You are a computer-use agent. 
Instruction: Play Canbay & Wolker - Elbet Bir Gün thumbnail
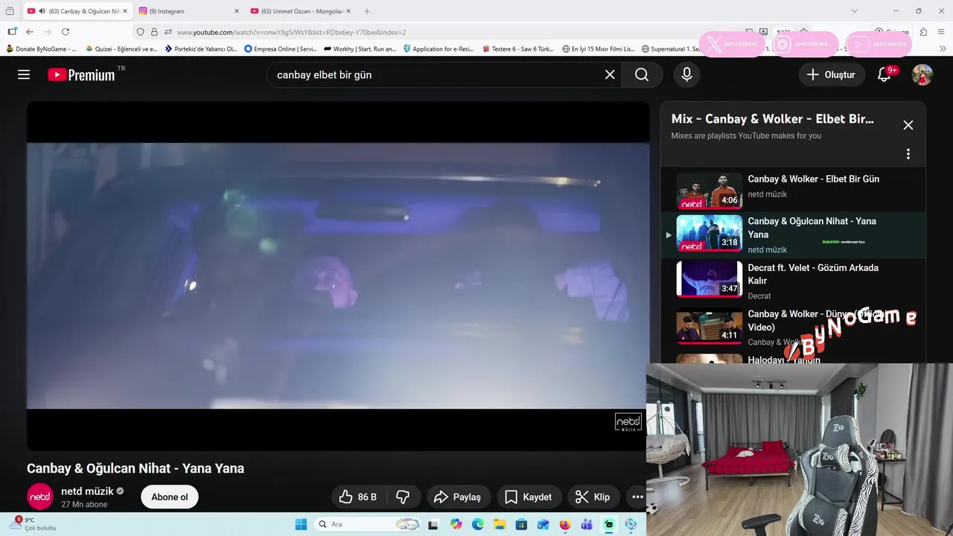[710, 191]
